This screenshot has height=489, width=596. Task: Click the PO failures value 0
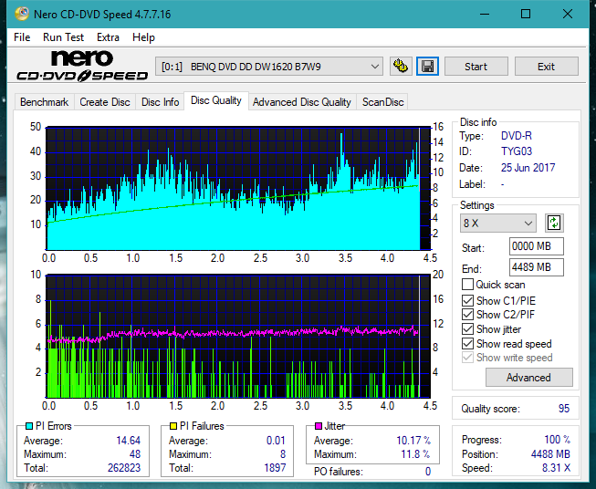(x=428, y=472)
